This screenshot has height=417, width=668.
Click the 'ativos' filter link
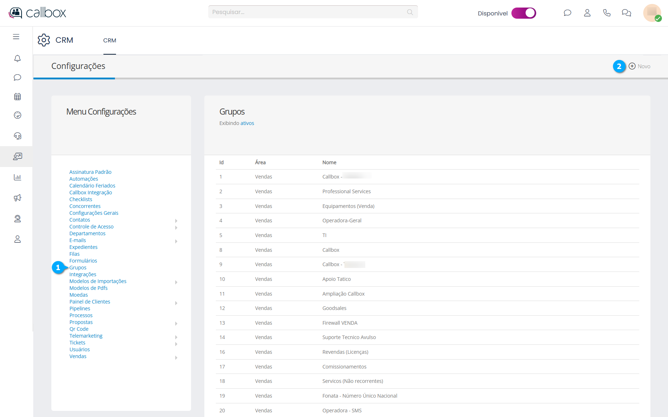247,123
